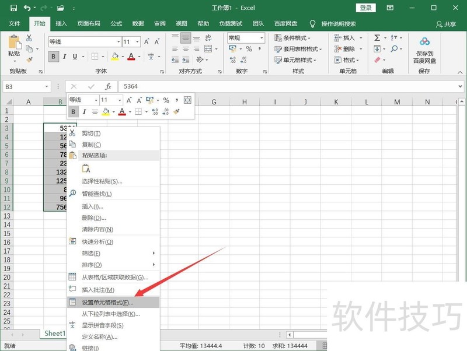467x351 pixels.
Task: Click the 共享 share button
Action: tap(446, 24)
